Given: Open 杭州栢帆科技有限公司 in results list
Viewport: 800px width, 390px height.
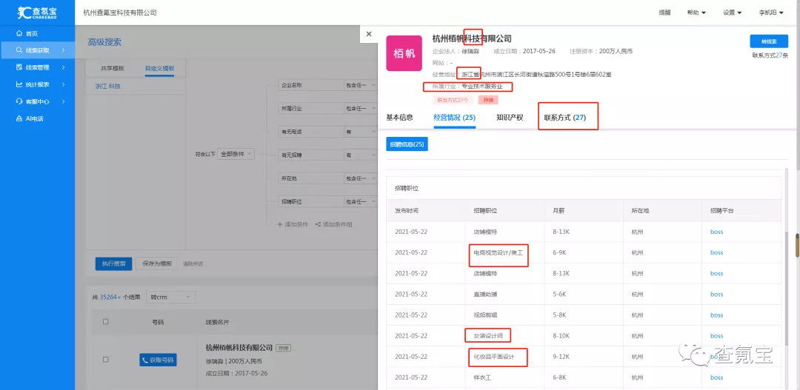Looking at the screenshot, I should click(239, 348).
